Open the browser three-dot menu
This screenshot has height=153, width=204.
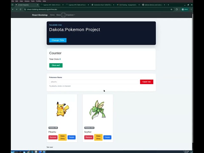click(191, 9)
